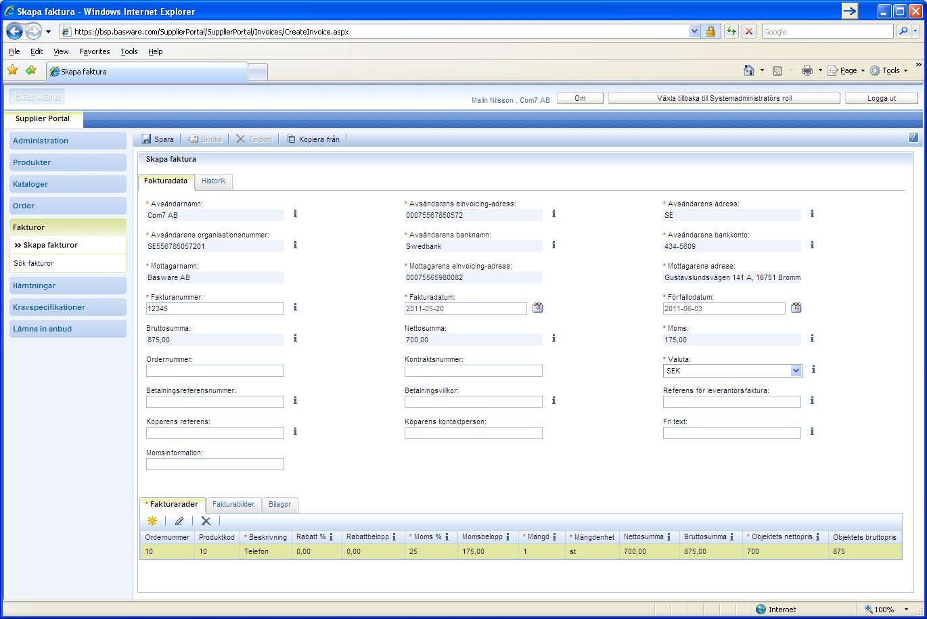
Task: Open the Favorites menu
Action: pos(94,51)
